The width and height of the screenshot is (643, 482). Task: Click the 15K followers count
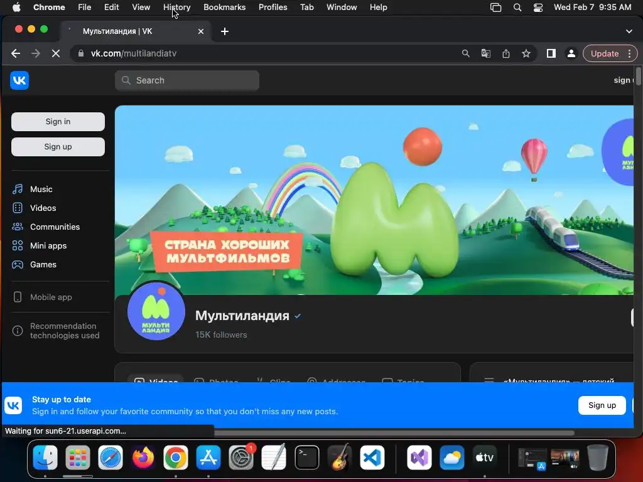click(x=221, y=335)
